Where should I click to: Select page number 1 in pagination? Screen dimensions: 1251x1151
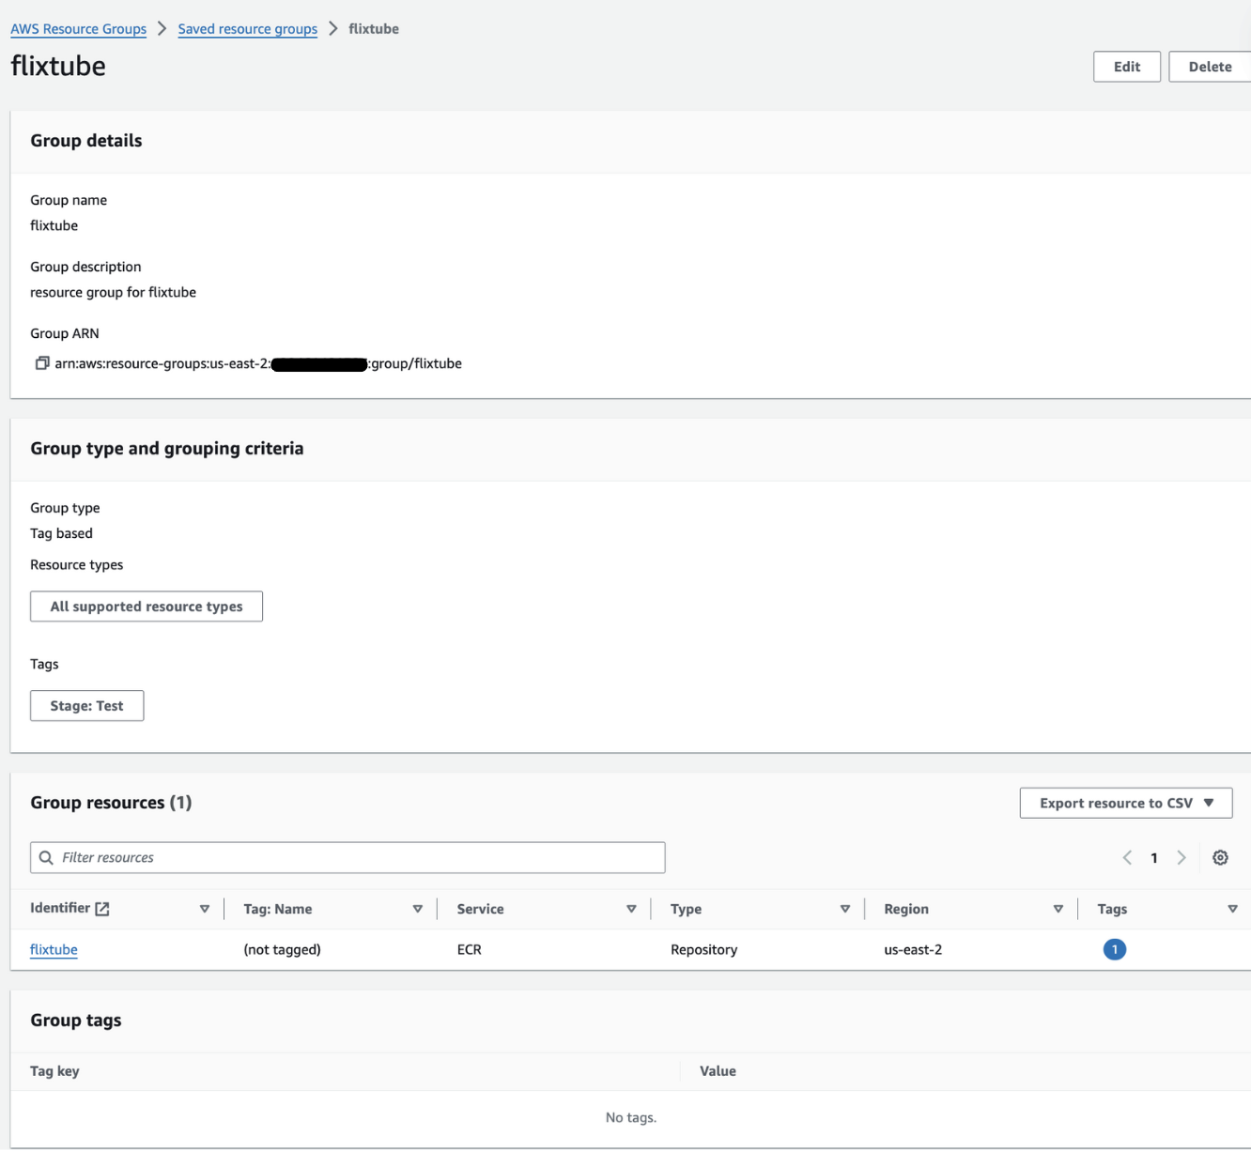(1154, 857)
